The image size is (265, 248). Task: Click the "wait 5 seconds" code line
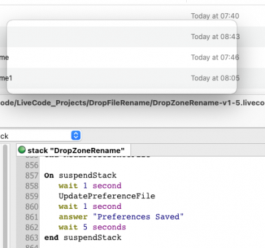[x=92, y=227]
